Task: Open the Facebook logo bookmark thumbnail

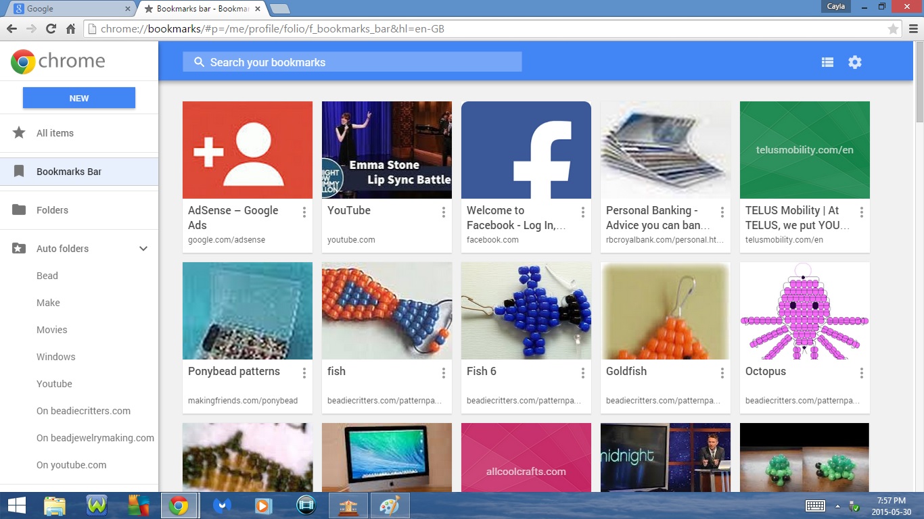Action: [x=526, y=150]
